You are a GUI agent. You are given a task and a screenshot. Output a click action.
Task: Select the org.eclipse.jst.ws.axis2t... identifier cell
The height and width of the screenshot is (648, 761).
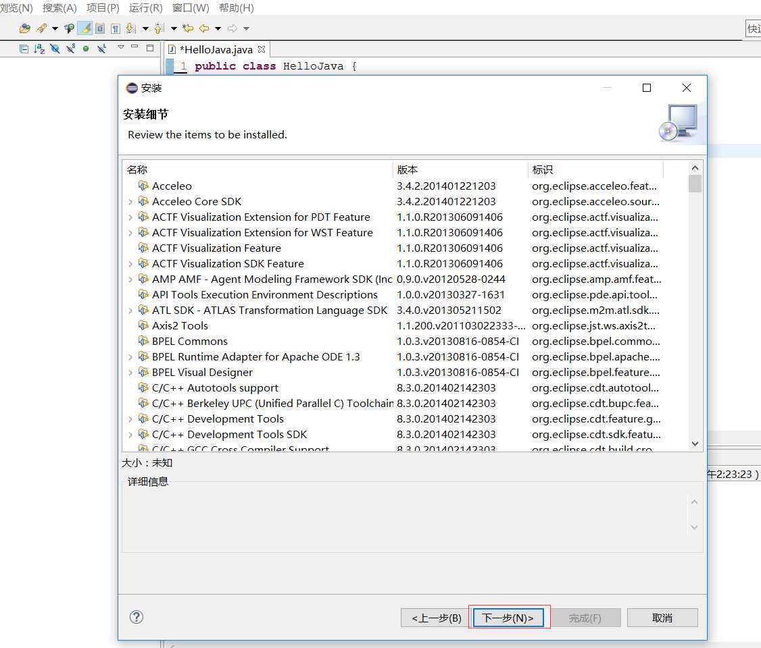tap(593, 326)
